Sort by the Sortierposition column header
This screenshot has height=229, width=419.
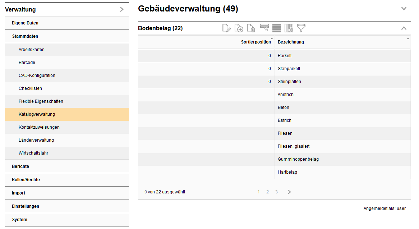[255, 42]
